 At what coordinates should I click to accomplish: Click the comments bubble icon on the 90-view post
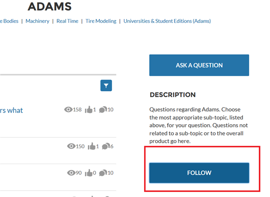103,173
